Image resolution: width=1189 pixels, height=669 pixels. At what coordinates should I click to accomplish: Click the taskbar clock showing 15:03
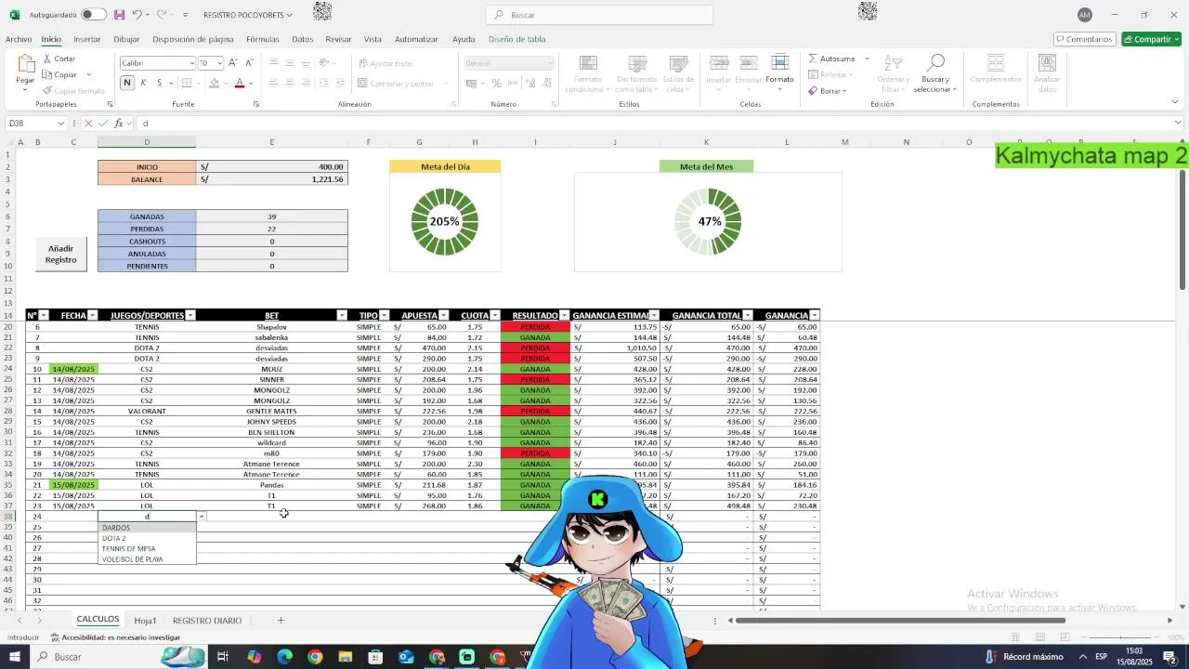click(1136, 657)
